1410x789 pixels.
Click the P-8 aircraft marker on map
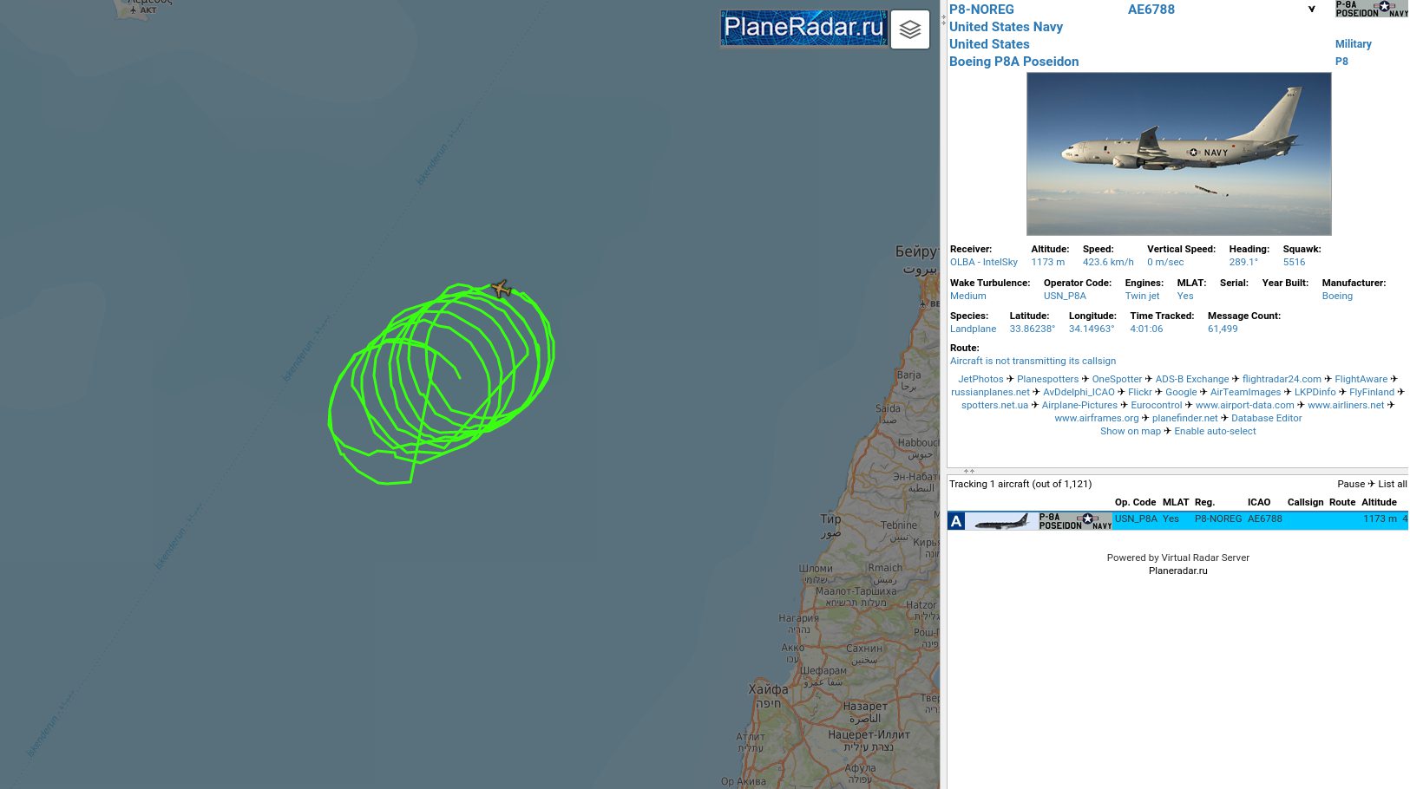pos(501,288)
